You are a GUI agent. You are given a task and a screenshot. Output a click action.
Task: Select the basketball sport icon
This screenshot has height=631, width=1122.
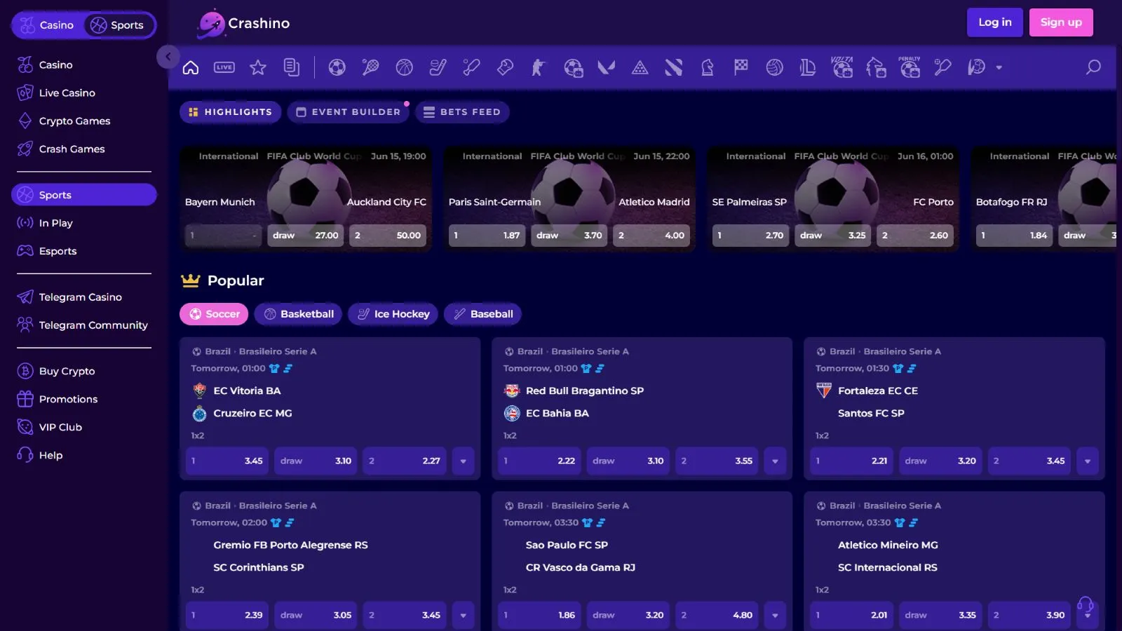pos(405,67)
